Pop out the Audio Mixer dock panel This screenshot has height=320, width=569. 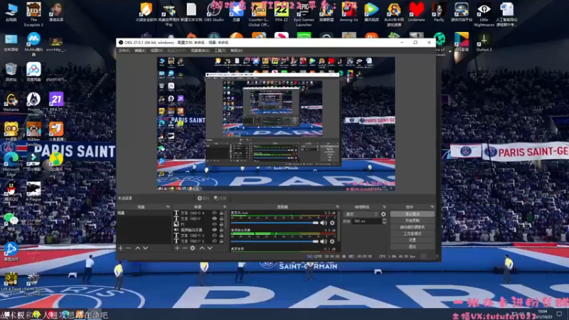pyautogui.click(x=337, y=207)
